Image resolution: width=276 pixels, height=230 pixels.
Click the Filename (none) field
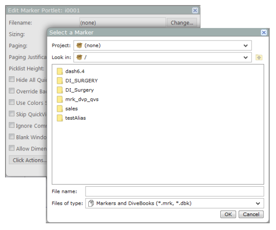(122, 23)
